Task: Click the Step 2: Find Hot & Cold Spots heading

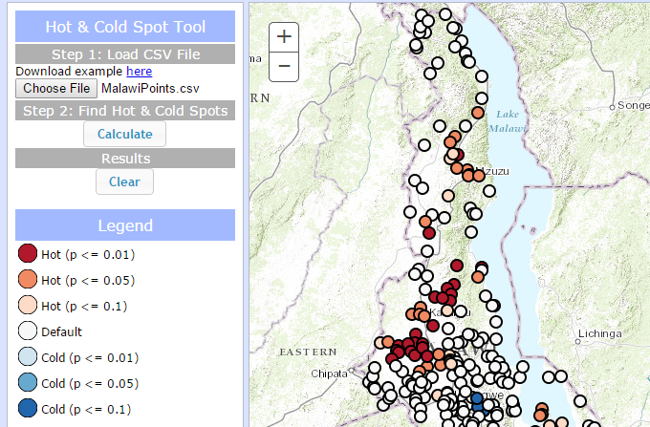Action: pyautogui.click(x=125, y=111)
